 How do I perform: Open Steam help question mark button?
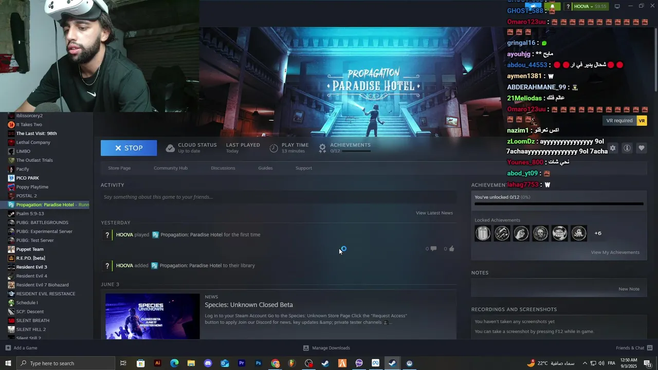point(568,7)
